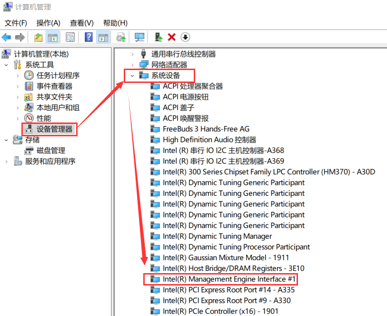Expand the 性能 node

pos(18,119)
